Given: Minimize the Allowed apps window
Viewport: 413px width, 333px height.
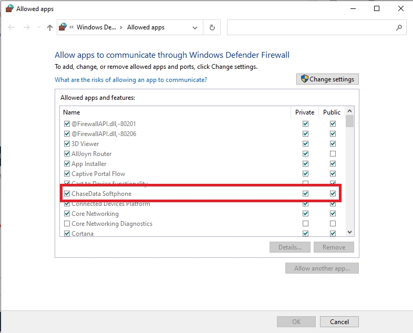Looking at the screenshot, I should click(353, 8).
